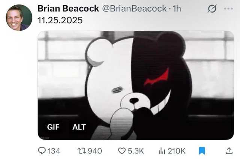The width and height of the screenshot is (240, 159).
Task: Open the Brian Beacock display name link
Action: 68,8
